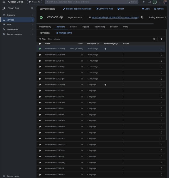Click the Refresh button

pyautogui.click(x=159, y=9)
